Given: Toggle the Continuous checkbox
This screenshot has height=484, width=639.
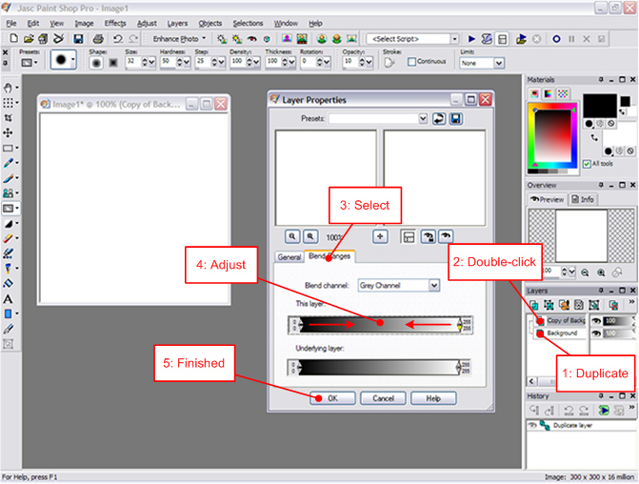Looking at the screenshot, I should (x=411, y=62).
